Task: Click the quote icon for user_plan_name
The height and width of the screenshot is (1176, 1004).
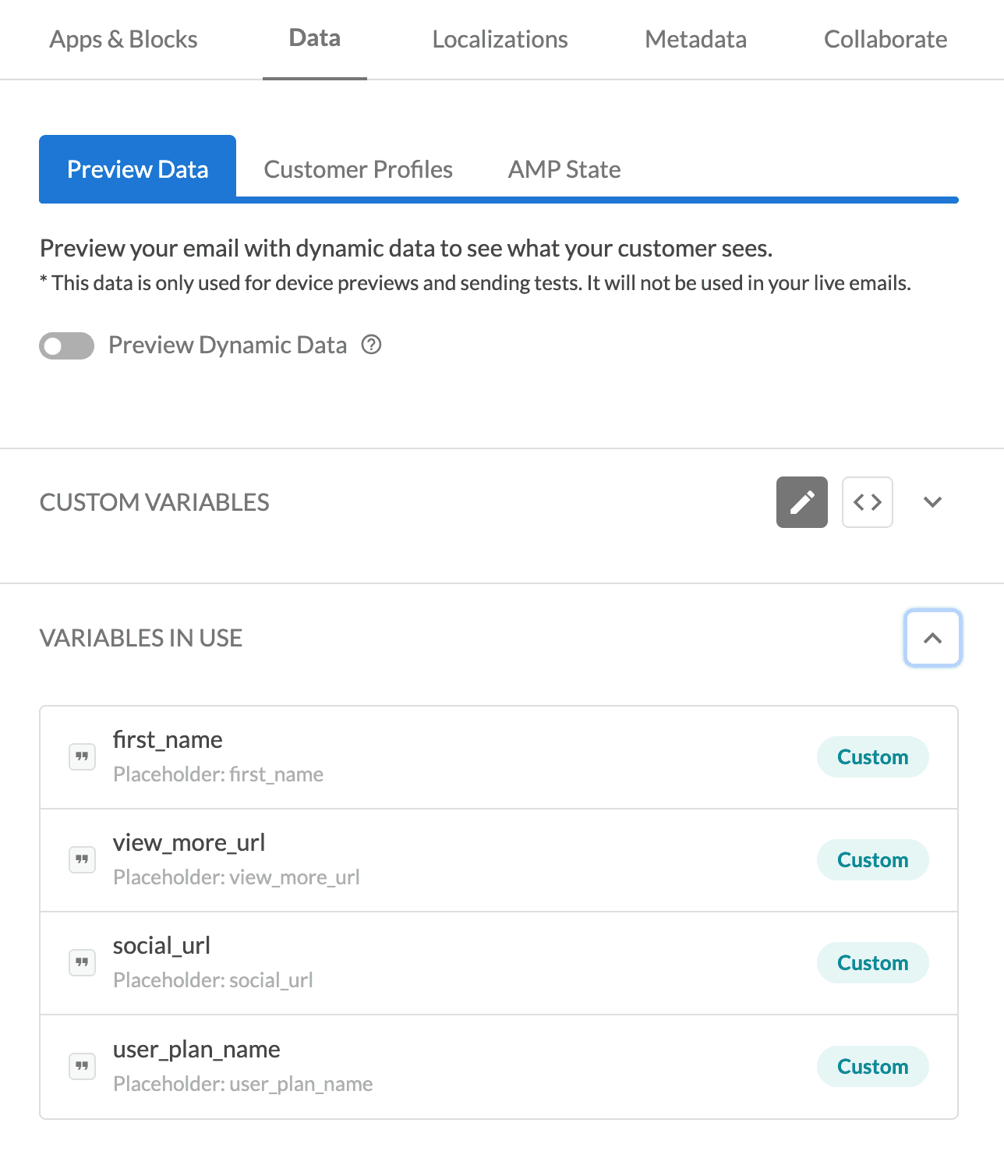Action: (x=82, y=1066)
